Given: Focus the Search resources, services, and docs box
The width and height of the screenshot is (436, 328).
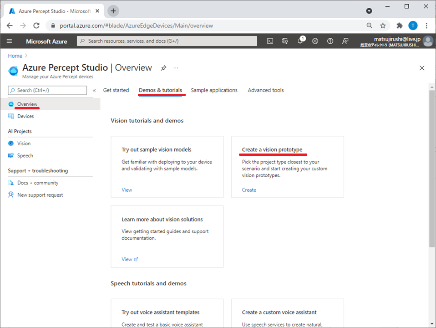Looking at the screenshot, I should tap(167, 41).
